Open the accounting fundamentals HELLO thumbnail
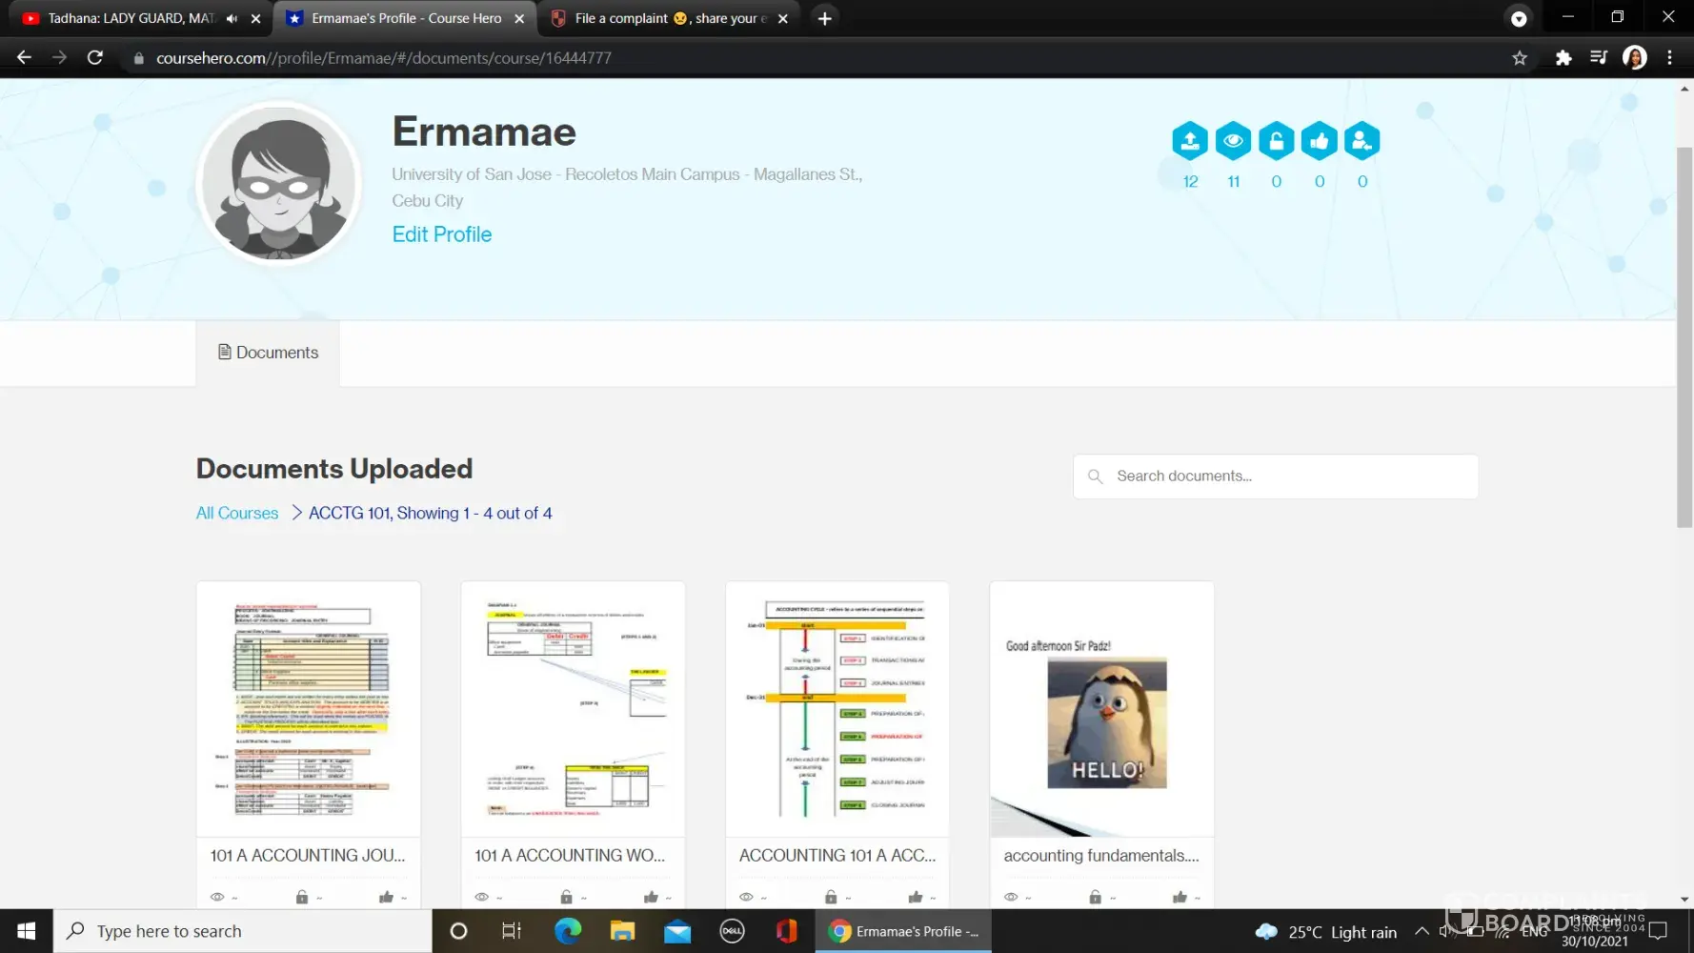Viewport: 1694px width, 953px height. 1101,710
